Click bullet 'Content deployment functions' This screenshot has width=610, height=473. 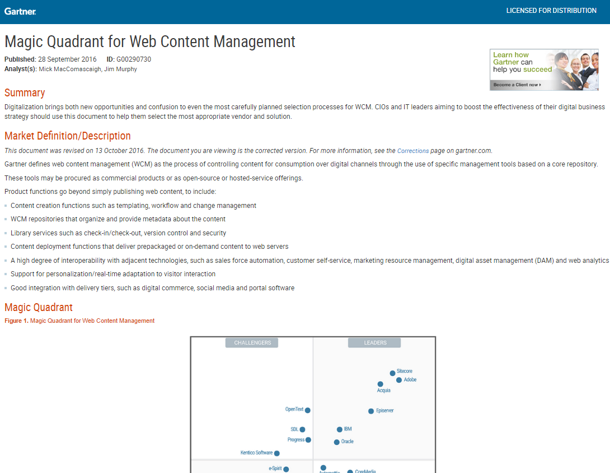coord(149,247)
